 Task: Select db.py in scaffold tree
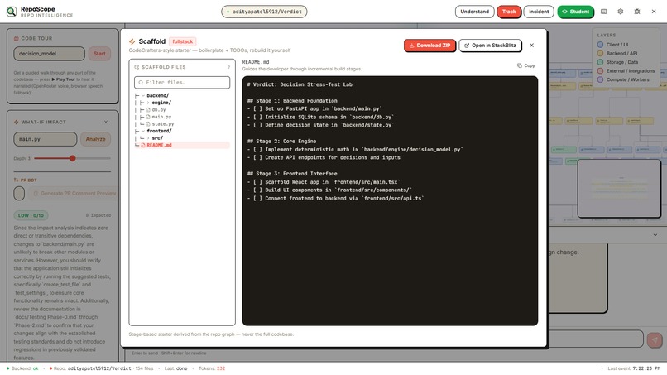click(159, 110)
